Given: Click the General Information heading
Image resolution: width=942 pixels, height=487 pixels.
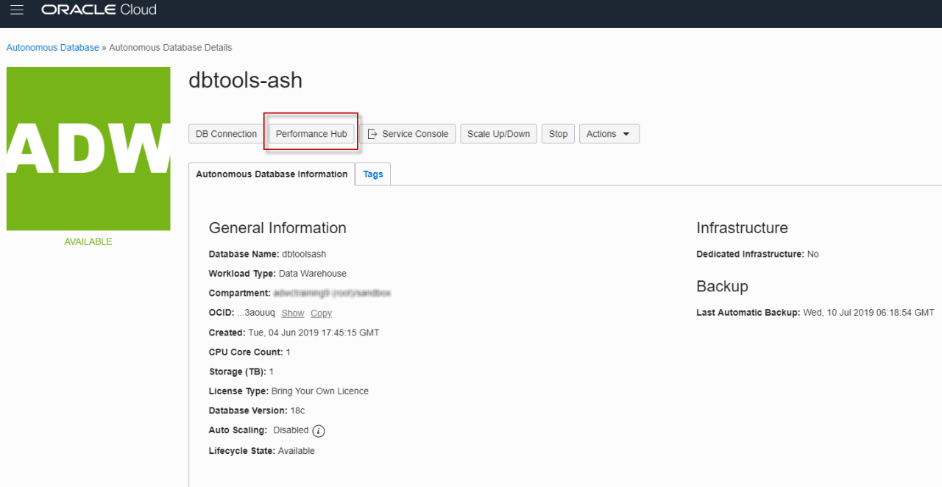Looking at the screenshot, I should click(277, 228).
